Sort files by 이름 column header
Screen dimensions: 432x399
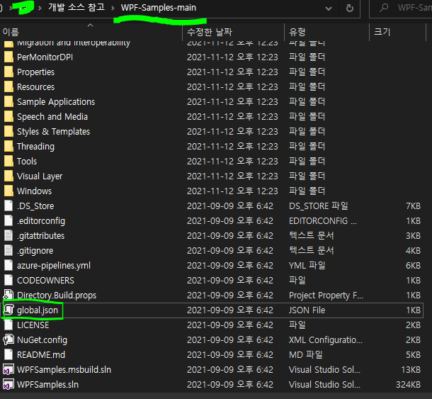(x=91, y=32)
